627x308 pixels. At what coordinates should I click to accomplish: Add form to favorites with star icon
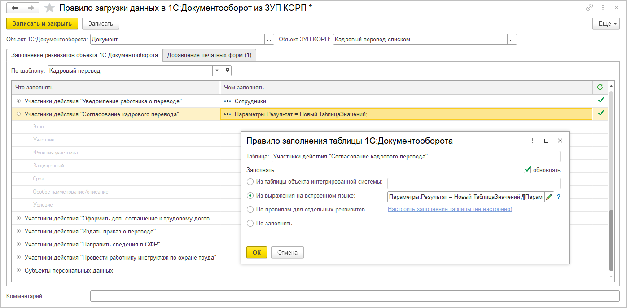(50, 8)
